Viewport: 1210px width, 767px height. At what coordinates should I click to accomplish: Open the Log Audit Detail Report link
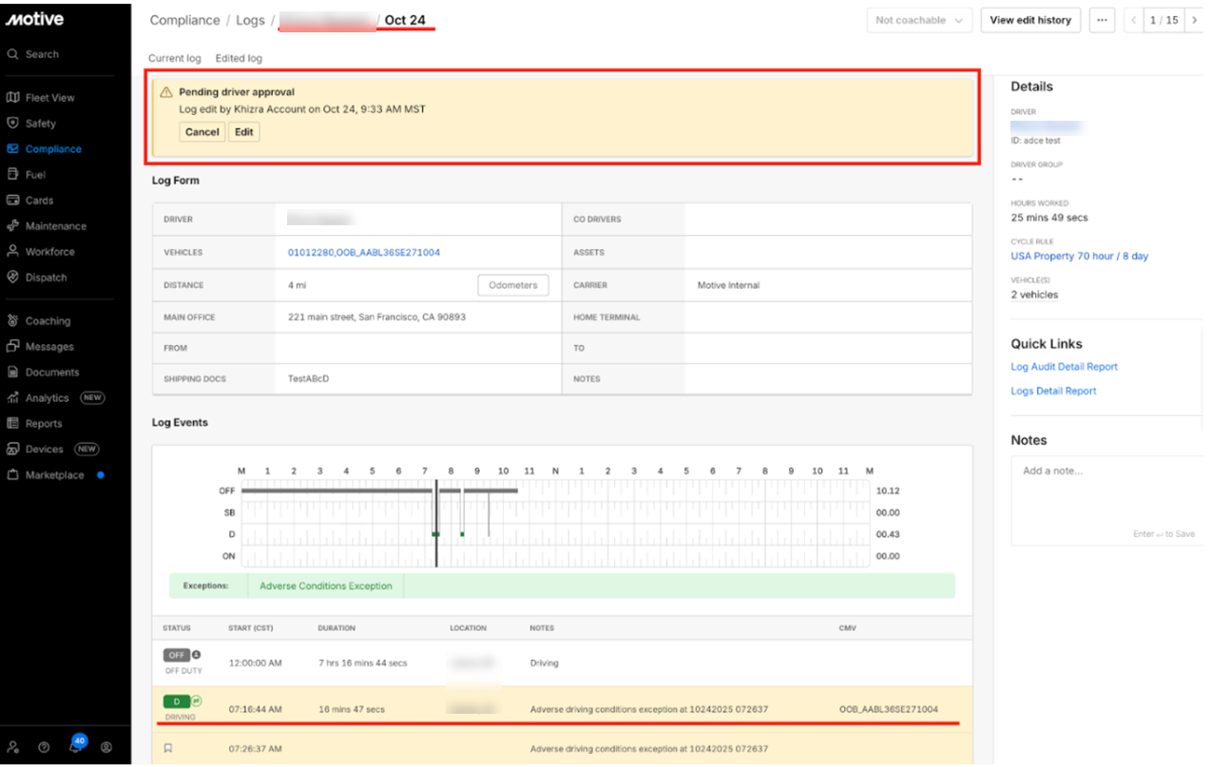tap(1064, 367)
